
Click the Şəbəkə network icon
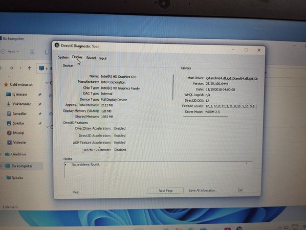tap(8, 177)
